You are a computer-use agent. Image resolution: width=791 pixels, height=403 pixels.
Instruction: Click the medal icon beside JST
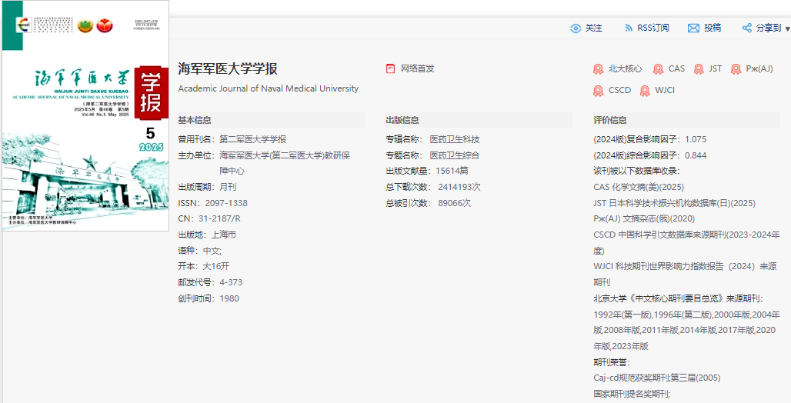tap(699, 69)
